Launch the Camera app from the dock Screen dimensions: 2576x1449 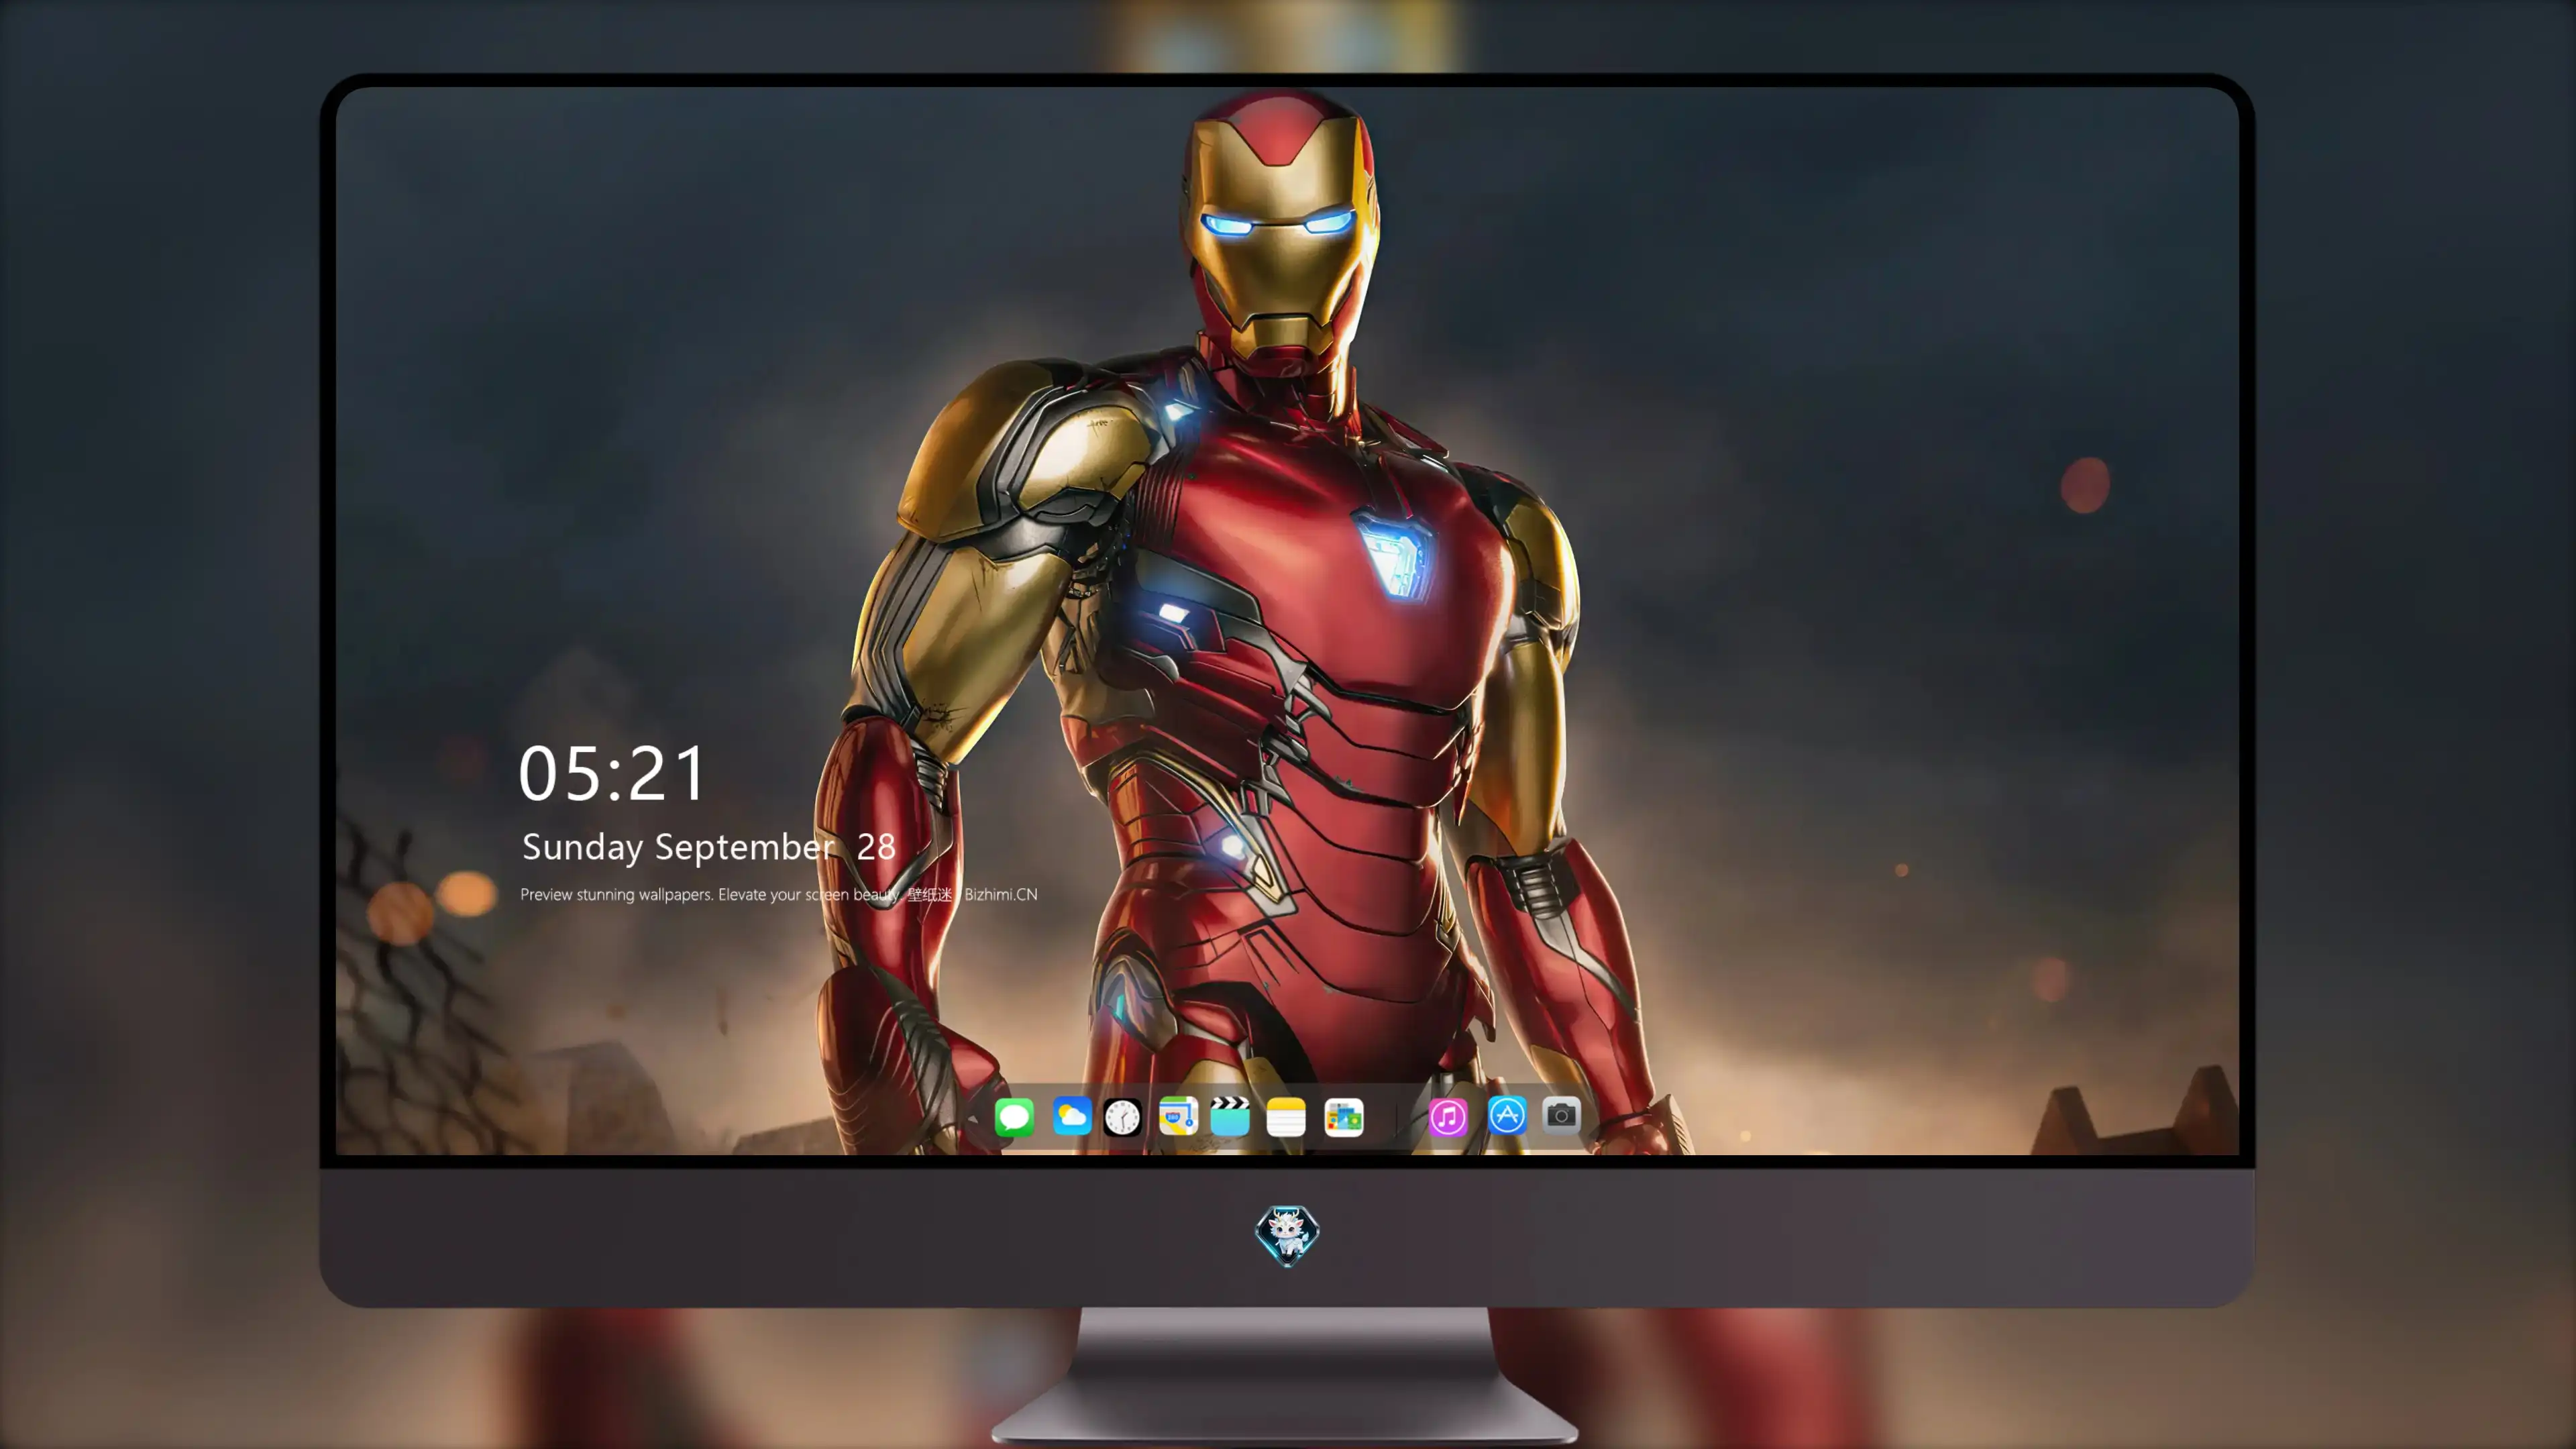1561,1115
